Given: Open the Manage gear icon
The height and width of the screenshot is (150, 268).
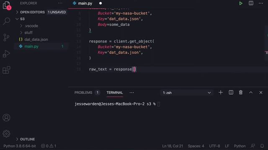Looking at the screenshot, I should point(6,134).
